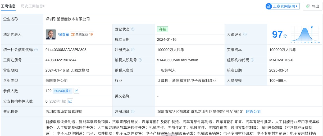Select 登记机关 value 深圳市市场监督管理局

pyautogui.click(x=64, y=112)
